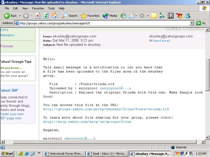
Task: Stop page loading with red X icon
Action: pos(38,16)
